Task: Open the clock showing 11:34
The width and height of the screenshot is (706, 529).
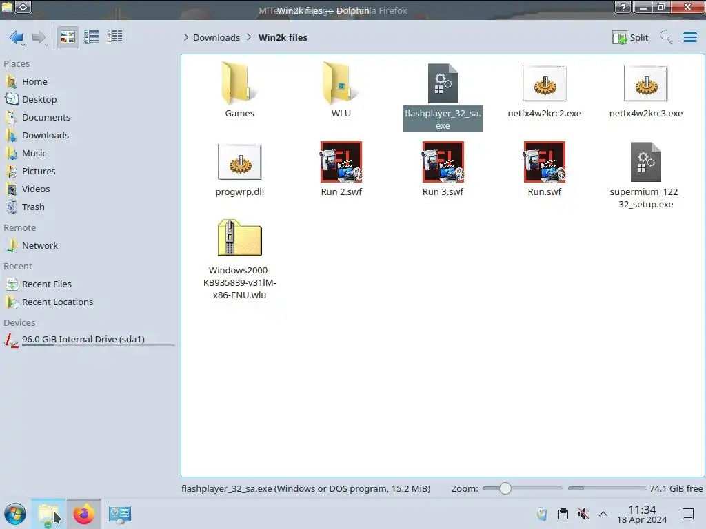Action: [x=642, y=514]
